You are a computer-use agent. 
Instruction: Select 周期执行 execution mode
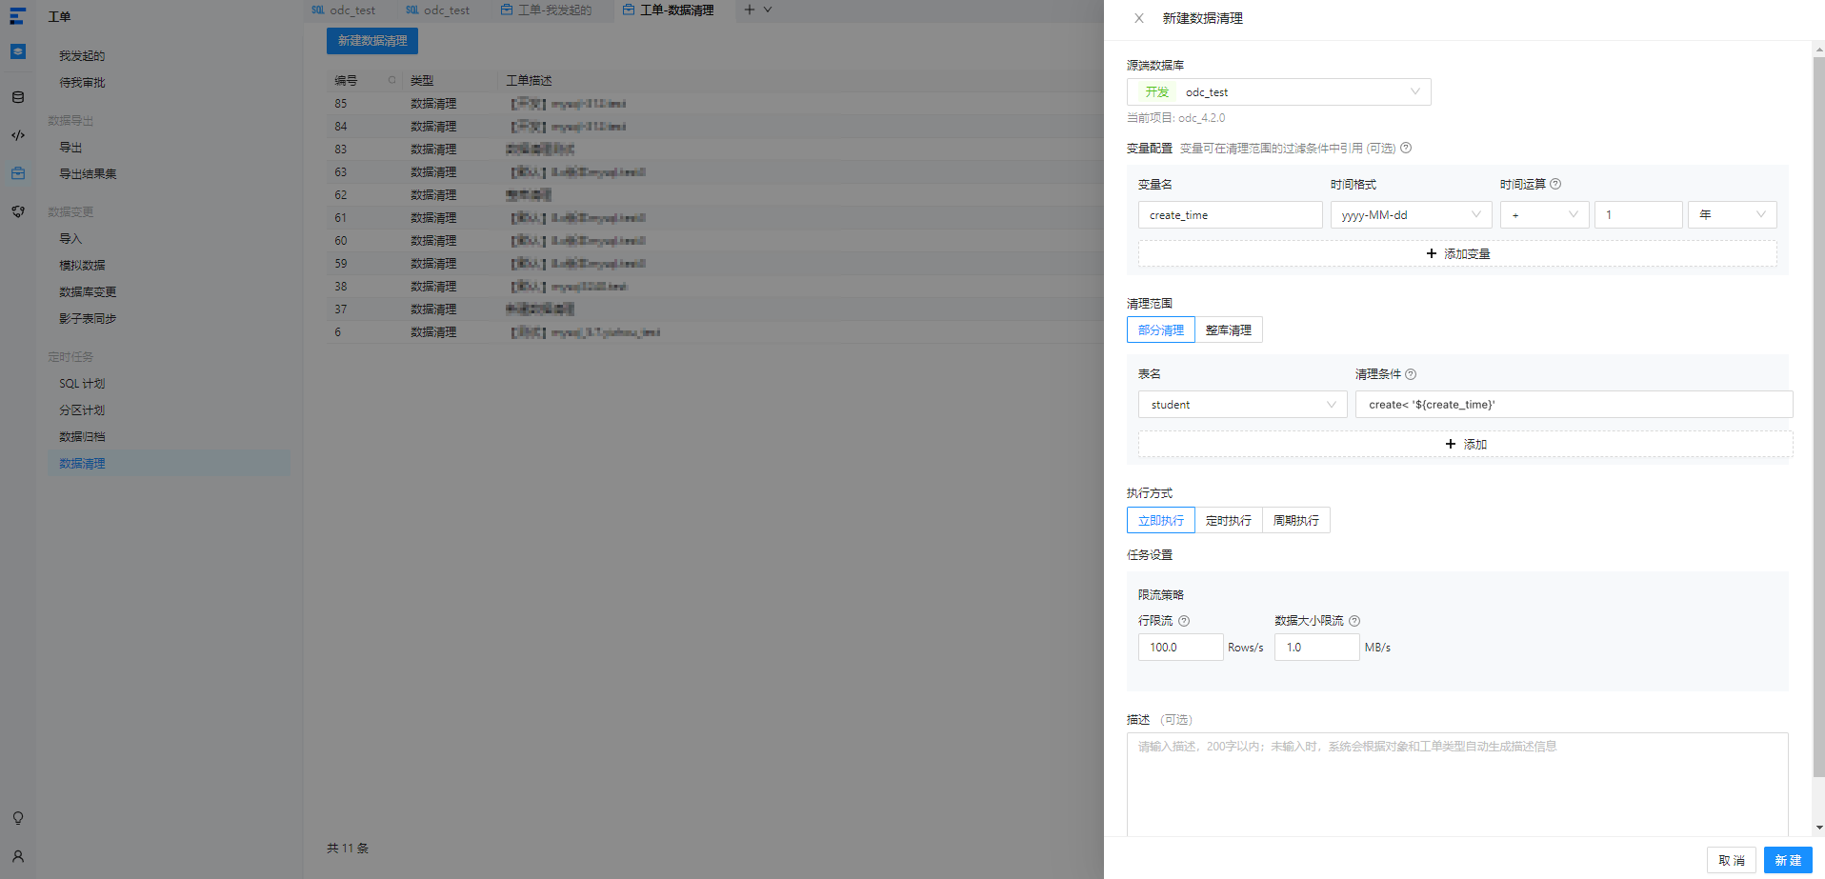click(x=1296, y=520)
